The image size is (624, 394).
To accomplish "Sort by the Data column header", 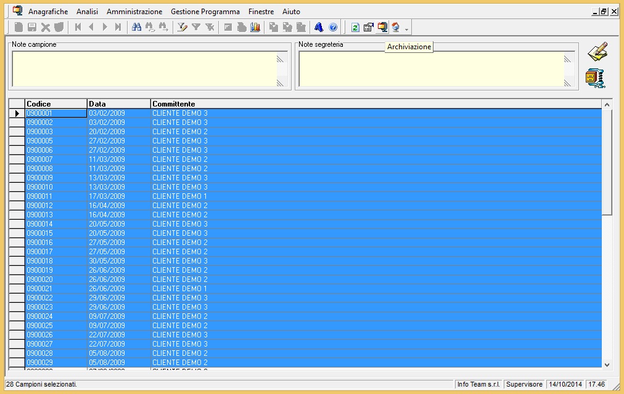I will [x=118, y=103].
